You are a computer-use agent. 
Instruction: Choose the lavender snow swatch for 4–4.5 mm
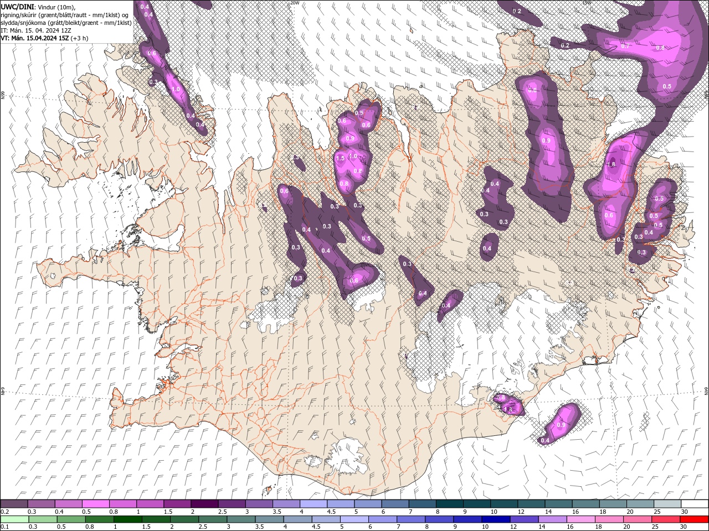click(313, 504)
